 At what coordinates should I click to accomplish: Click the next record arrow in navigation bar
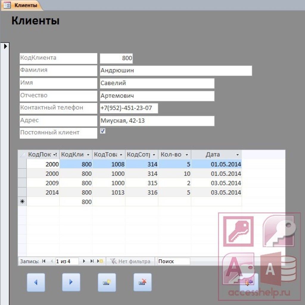coord(84,261)
